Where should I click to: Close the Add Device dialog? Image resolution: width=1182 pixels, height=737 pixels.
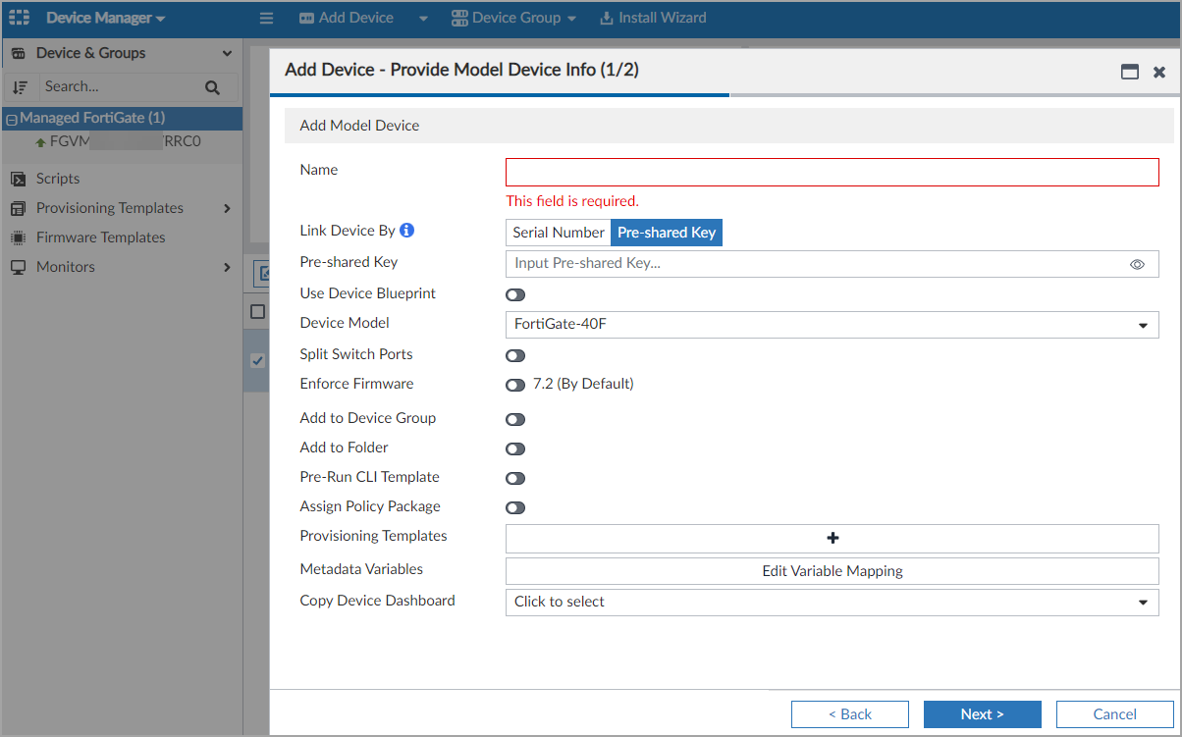point(1159,72)
